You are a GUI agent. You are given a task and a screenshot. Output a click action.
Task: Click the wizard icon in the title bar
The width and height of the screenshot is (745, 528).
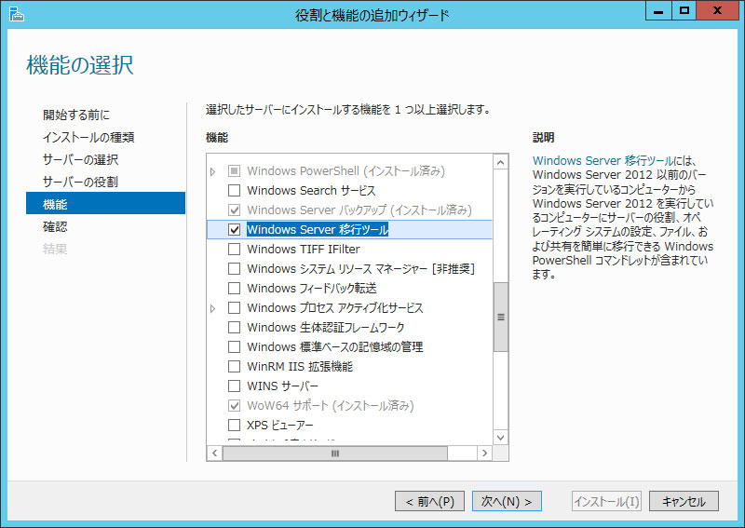click(x=16, y=14)
